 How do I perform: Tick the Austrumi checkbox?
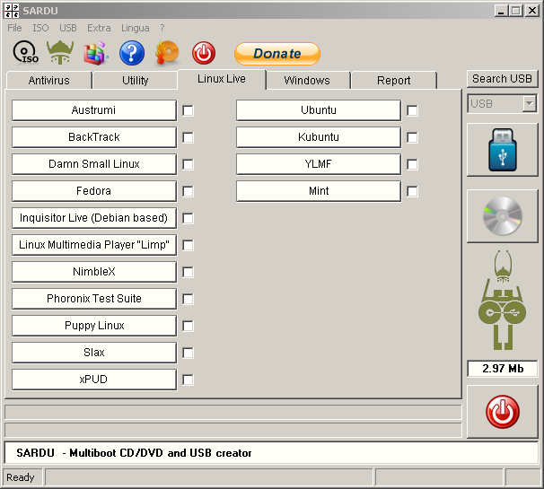[x=188, y=110]
